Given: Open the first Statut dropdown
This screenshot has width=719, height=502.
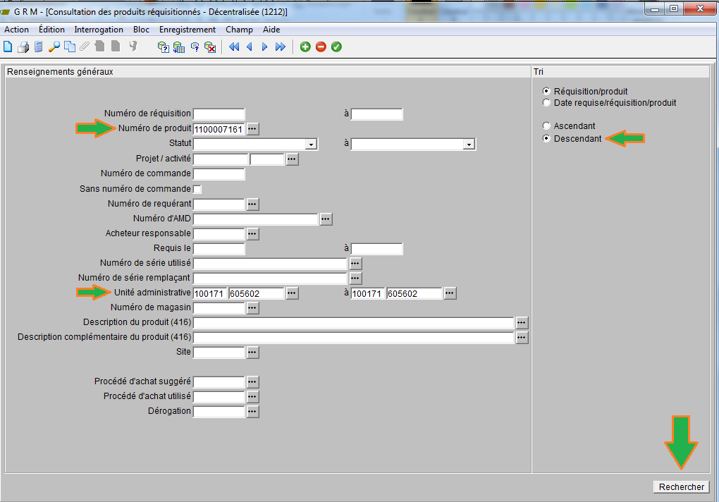Looking at the screenshot, I should [x=310, y=144].
